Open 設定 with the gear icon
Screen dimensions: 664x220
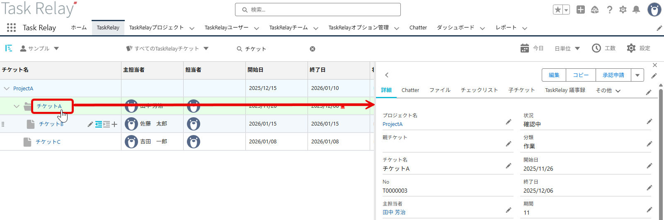click(638, 48)
